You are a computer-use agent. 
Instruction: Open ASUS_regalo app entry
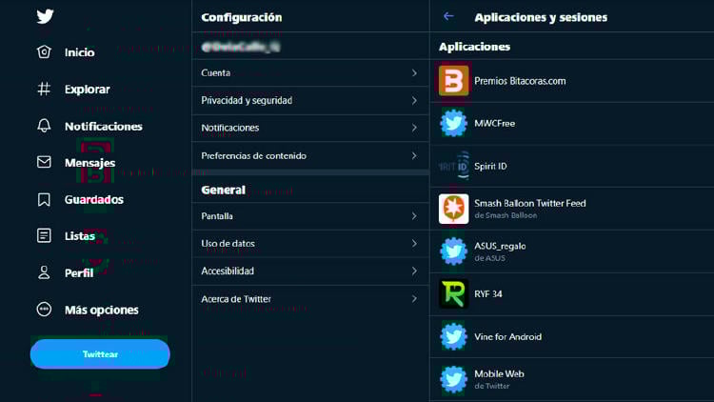[x=572, y=251]
